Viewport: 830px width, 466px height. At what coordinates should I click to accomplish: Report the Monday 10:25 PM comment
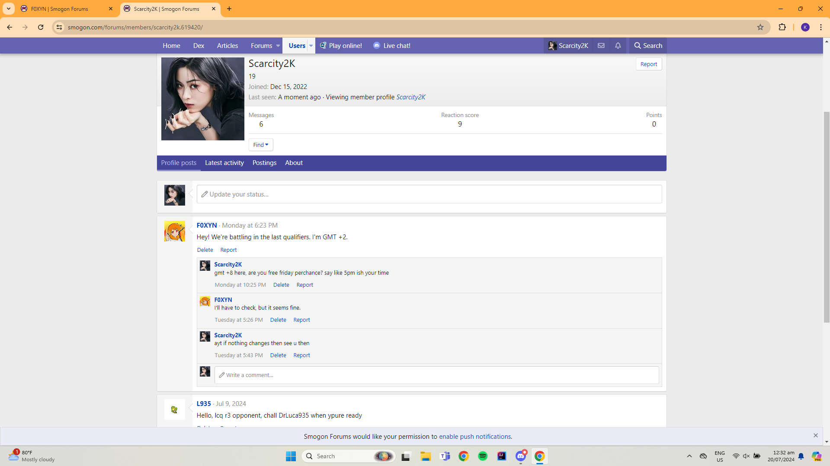pos(304,285)
